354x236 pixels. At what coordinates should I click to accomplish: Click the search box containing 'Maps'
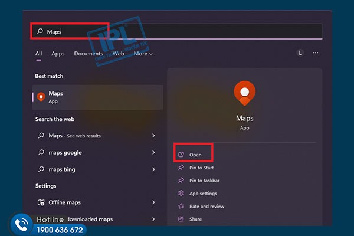(x=177, y=31)
